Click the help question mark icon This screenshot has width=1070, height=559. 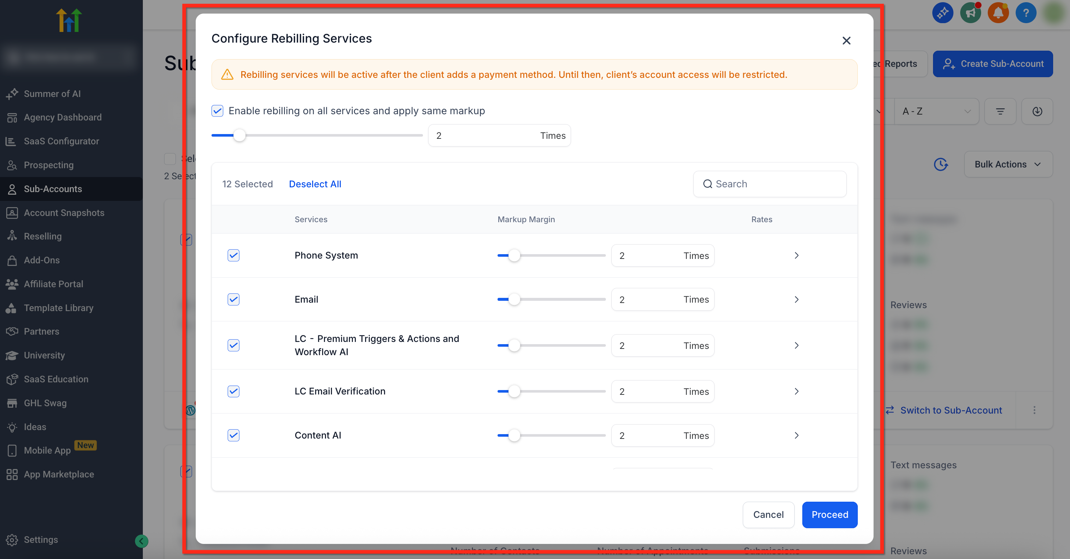[x=1026, y=13]
